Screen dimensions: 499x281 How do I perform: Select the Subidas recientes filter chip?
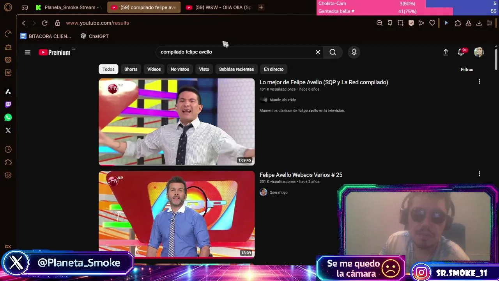236,69
